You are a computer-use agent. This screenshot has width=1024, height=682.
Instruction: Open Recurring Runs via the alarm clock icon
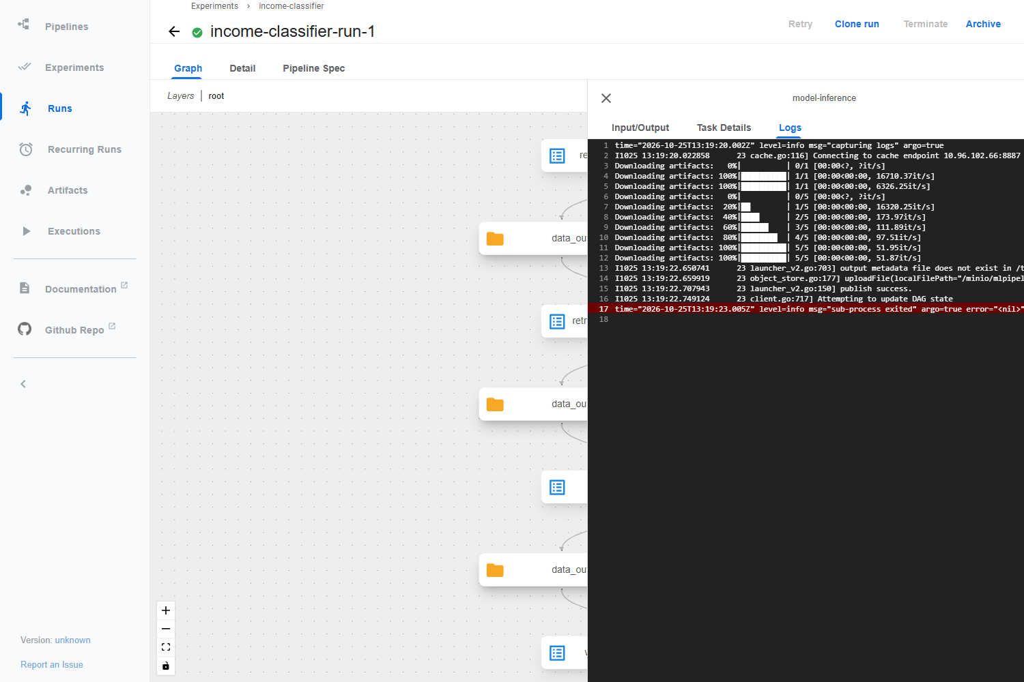(x=26, y=149)
